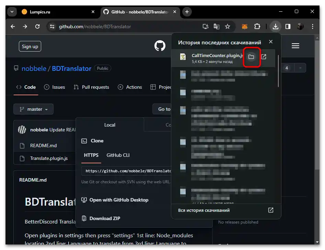Viewport: 325px width, 250px height.
Task: Click the Sign up button
Action: point(30,46)
